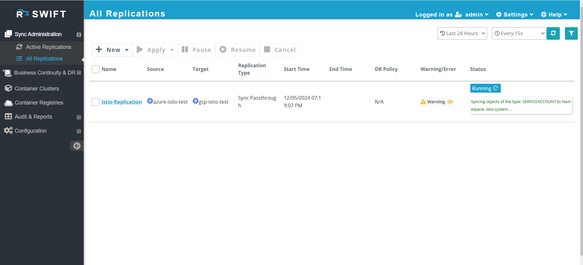Viewport: 583px width, 265px height.
Task: View warning details via the eye icon
Action: (450, 102)
